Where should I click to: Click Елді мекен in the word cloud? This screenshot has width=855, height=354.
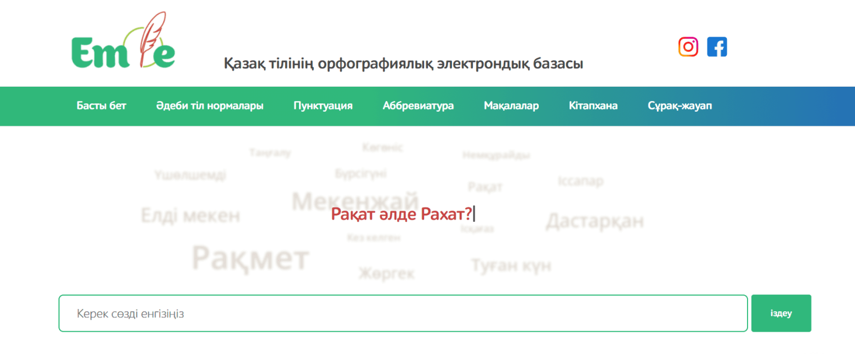190,215
